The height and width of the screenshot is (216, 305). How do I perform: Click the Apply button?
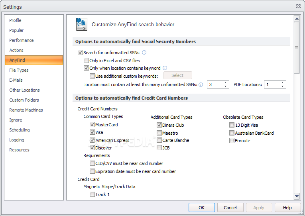coord(259,208)
